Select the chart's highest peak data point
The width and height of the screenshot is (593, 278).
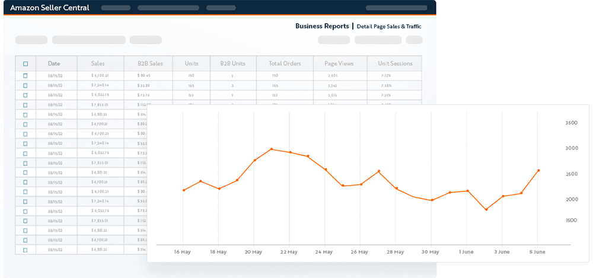click(x=272, y=149)
